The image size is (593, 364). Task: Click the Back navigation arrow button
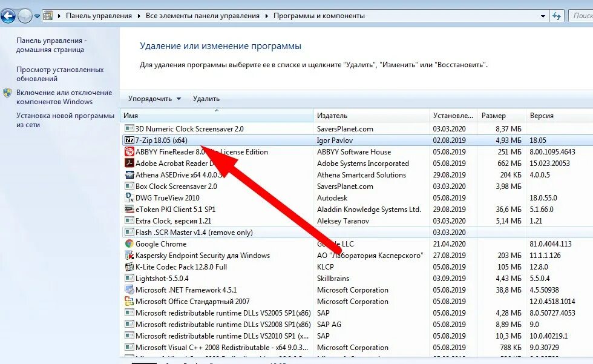[x=8, y=16]
